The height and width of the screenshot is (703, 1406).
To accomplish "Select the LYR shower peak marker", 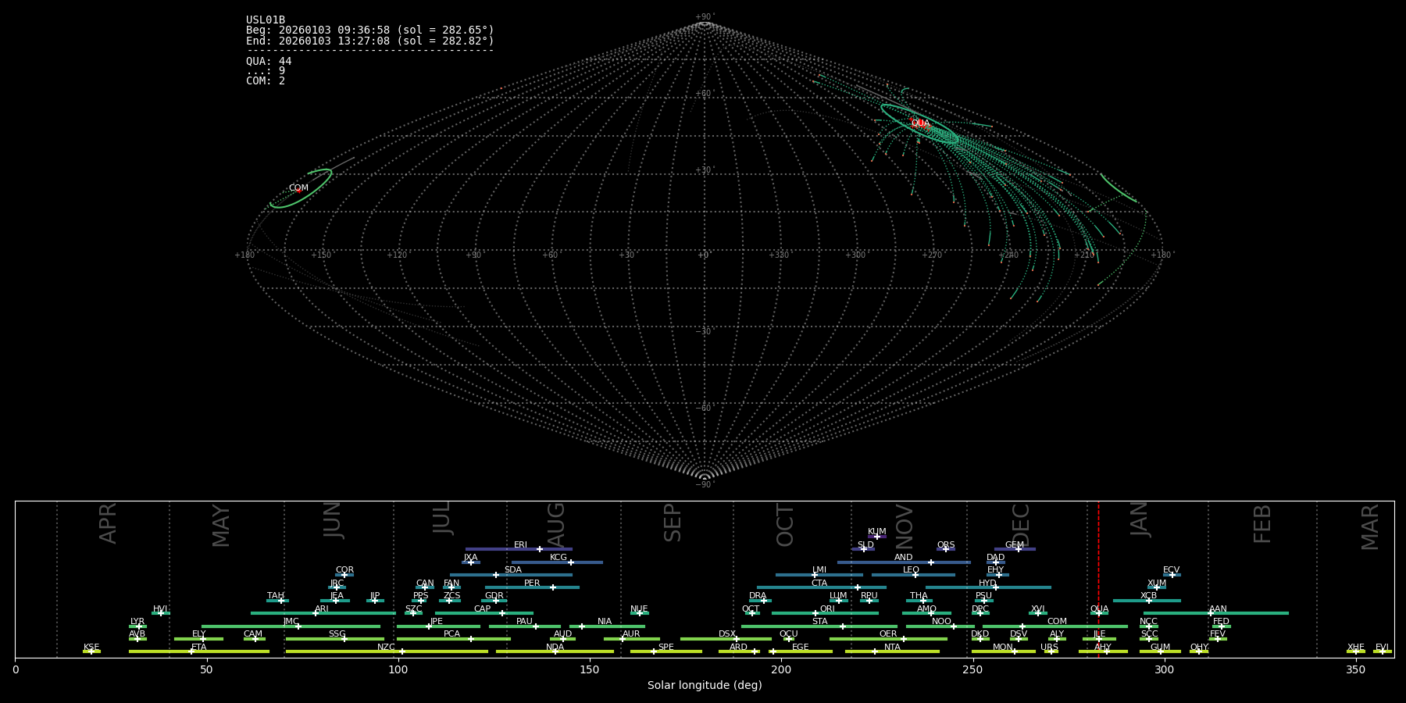I will click(139, 626).
